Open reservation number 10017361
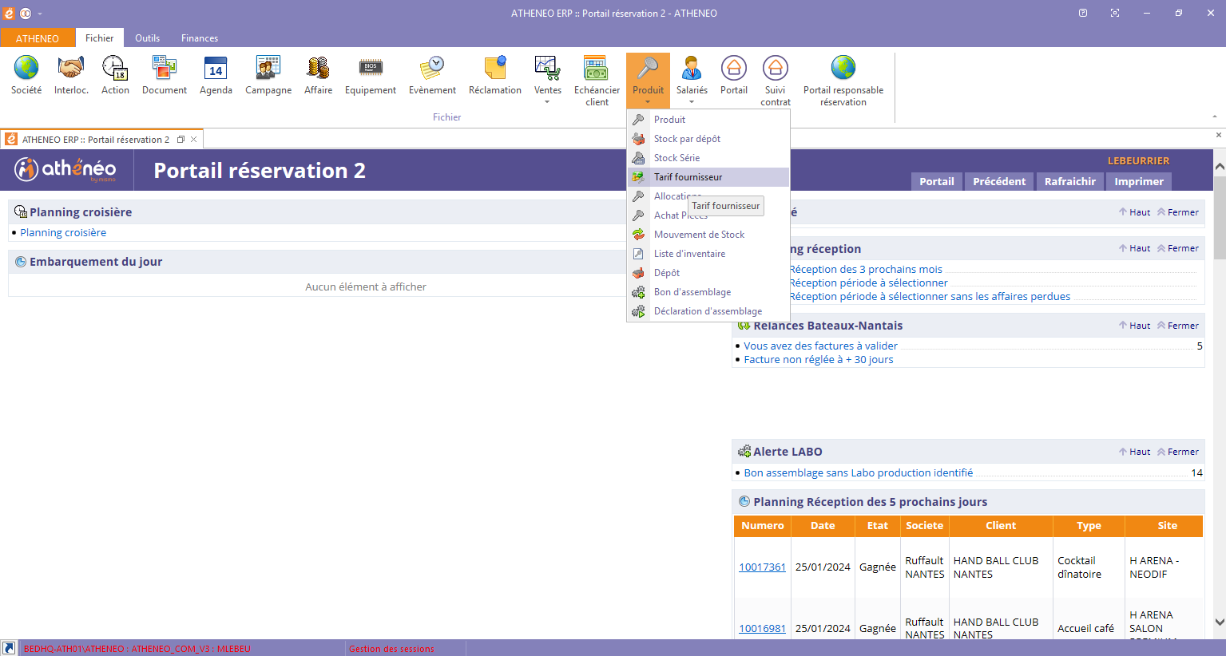 (763, 567)
